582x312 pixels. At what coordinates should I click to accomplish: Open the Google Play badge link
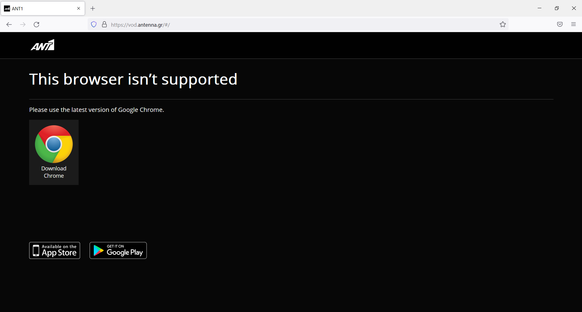tap(118, 250)
